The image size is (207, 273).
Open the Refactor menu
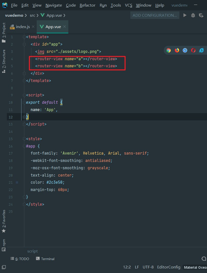[x=87, y=5]
